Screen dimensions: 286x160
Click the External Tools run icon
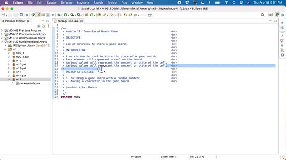point(79,15)
